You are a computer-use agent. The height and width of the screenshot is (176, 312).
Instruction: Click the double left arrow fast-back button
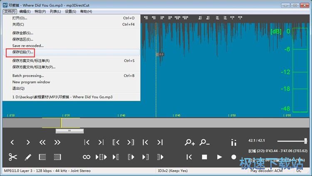42,142
